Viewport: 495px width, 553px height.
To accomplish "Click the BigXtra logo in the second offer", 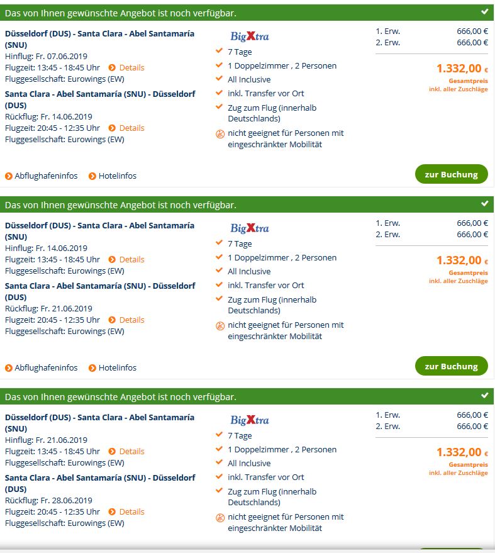I will [250, 228].
